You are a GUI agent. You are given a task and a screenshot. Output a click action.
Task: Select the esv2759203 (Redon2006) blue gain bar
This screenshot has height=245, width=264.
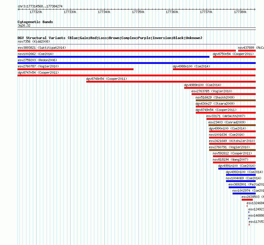(x=136, y=63)
